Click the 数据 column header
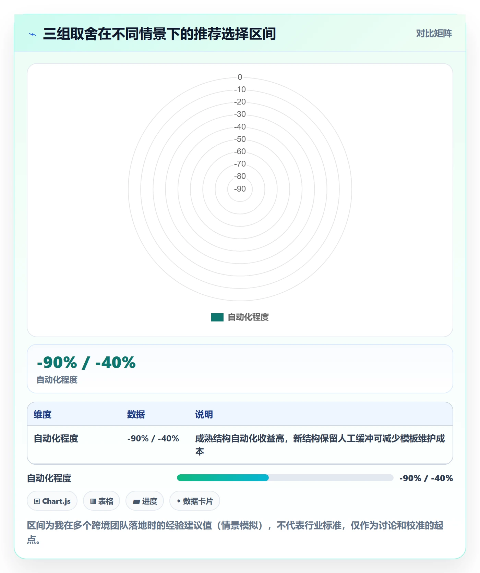 [136, 414]
